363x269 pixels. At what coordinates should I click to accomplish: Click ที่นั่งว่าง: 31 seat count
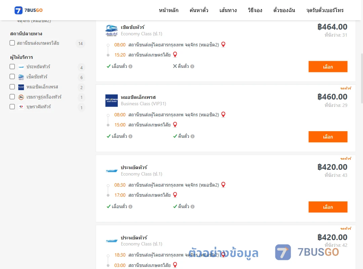[x=336, y=35]
